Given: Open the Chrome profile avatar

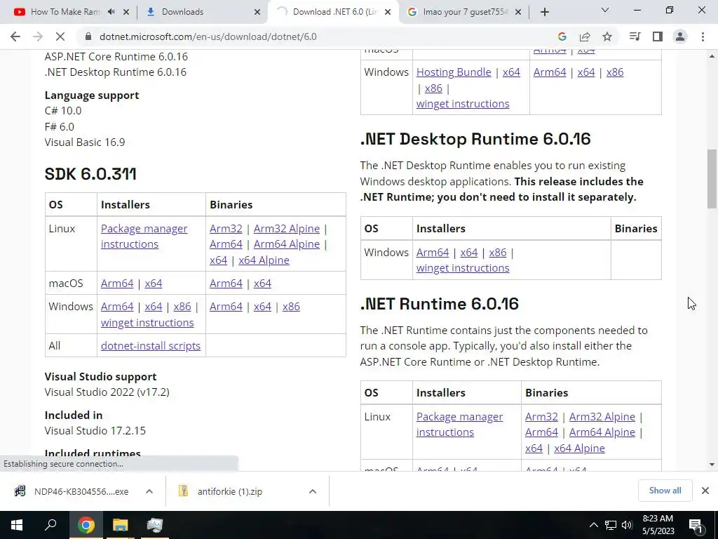Looking at the screenshot, I should [680, 36].
